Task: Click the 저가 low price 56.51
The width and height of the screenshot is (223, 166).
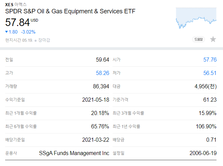Action: click(x=210, y=73)
